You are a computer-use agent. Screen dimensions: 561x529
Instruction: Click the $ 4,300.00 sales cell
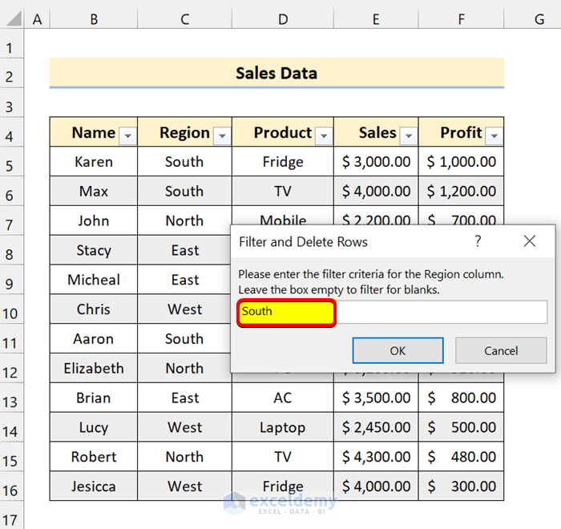(x=376, y=457)
